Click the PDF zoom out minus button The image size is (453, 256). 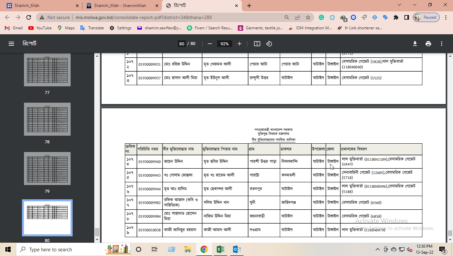coord(210,44)
